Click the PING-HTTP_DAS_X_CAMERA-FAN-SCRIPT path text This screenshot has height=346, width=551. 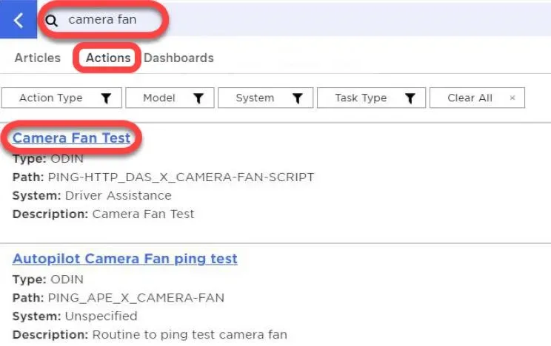[x=181, y=177]
